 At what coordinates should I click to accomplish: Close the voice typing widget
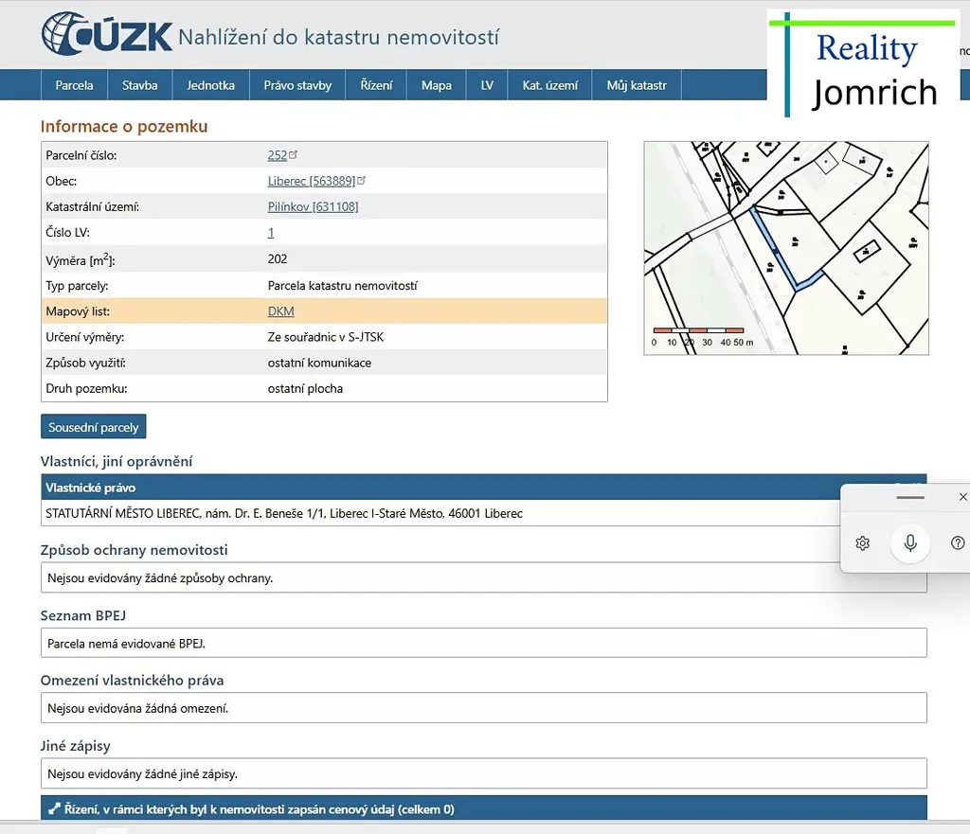tap(962, 496)
